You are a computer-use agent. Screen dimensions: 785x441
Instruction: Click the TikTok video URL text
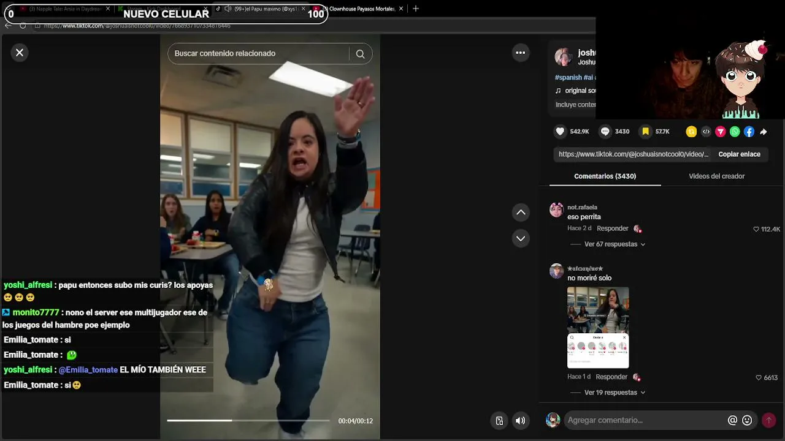[x=634, y=154]
